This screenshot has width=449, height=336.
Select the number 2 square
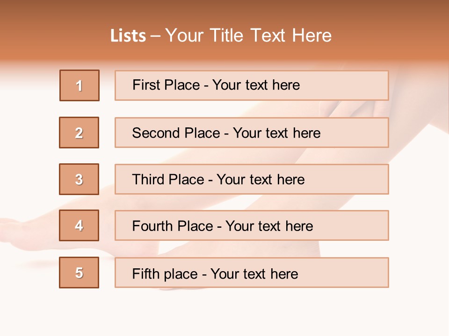coord(79,133)
